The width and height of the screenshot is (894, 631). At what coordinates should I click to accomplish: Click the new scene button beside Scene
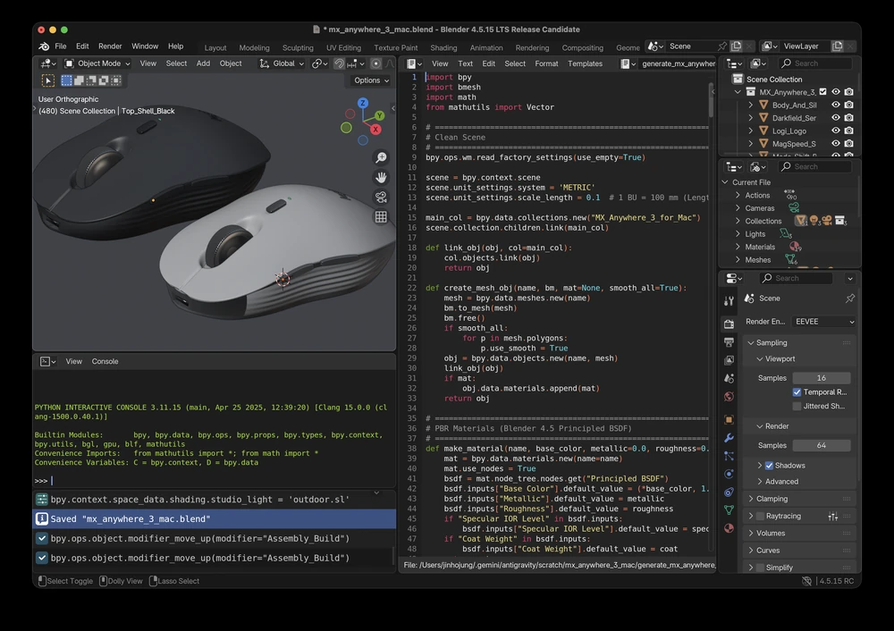(737, 46)
